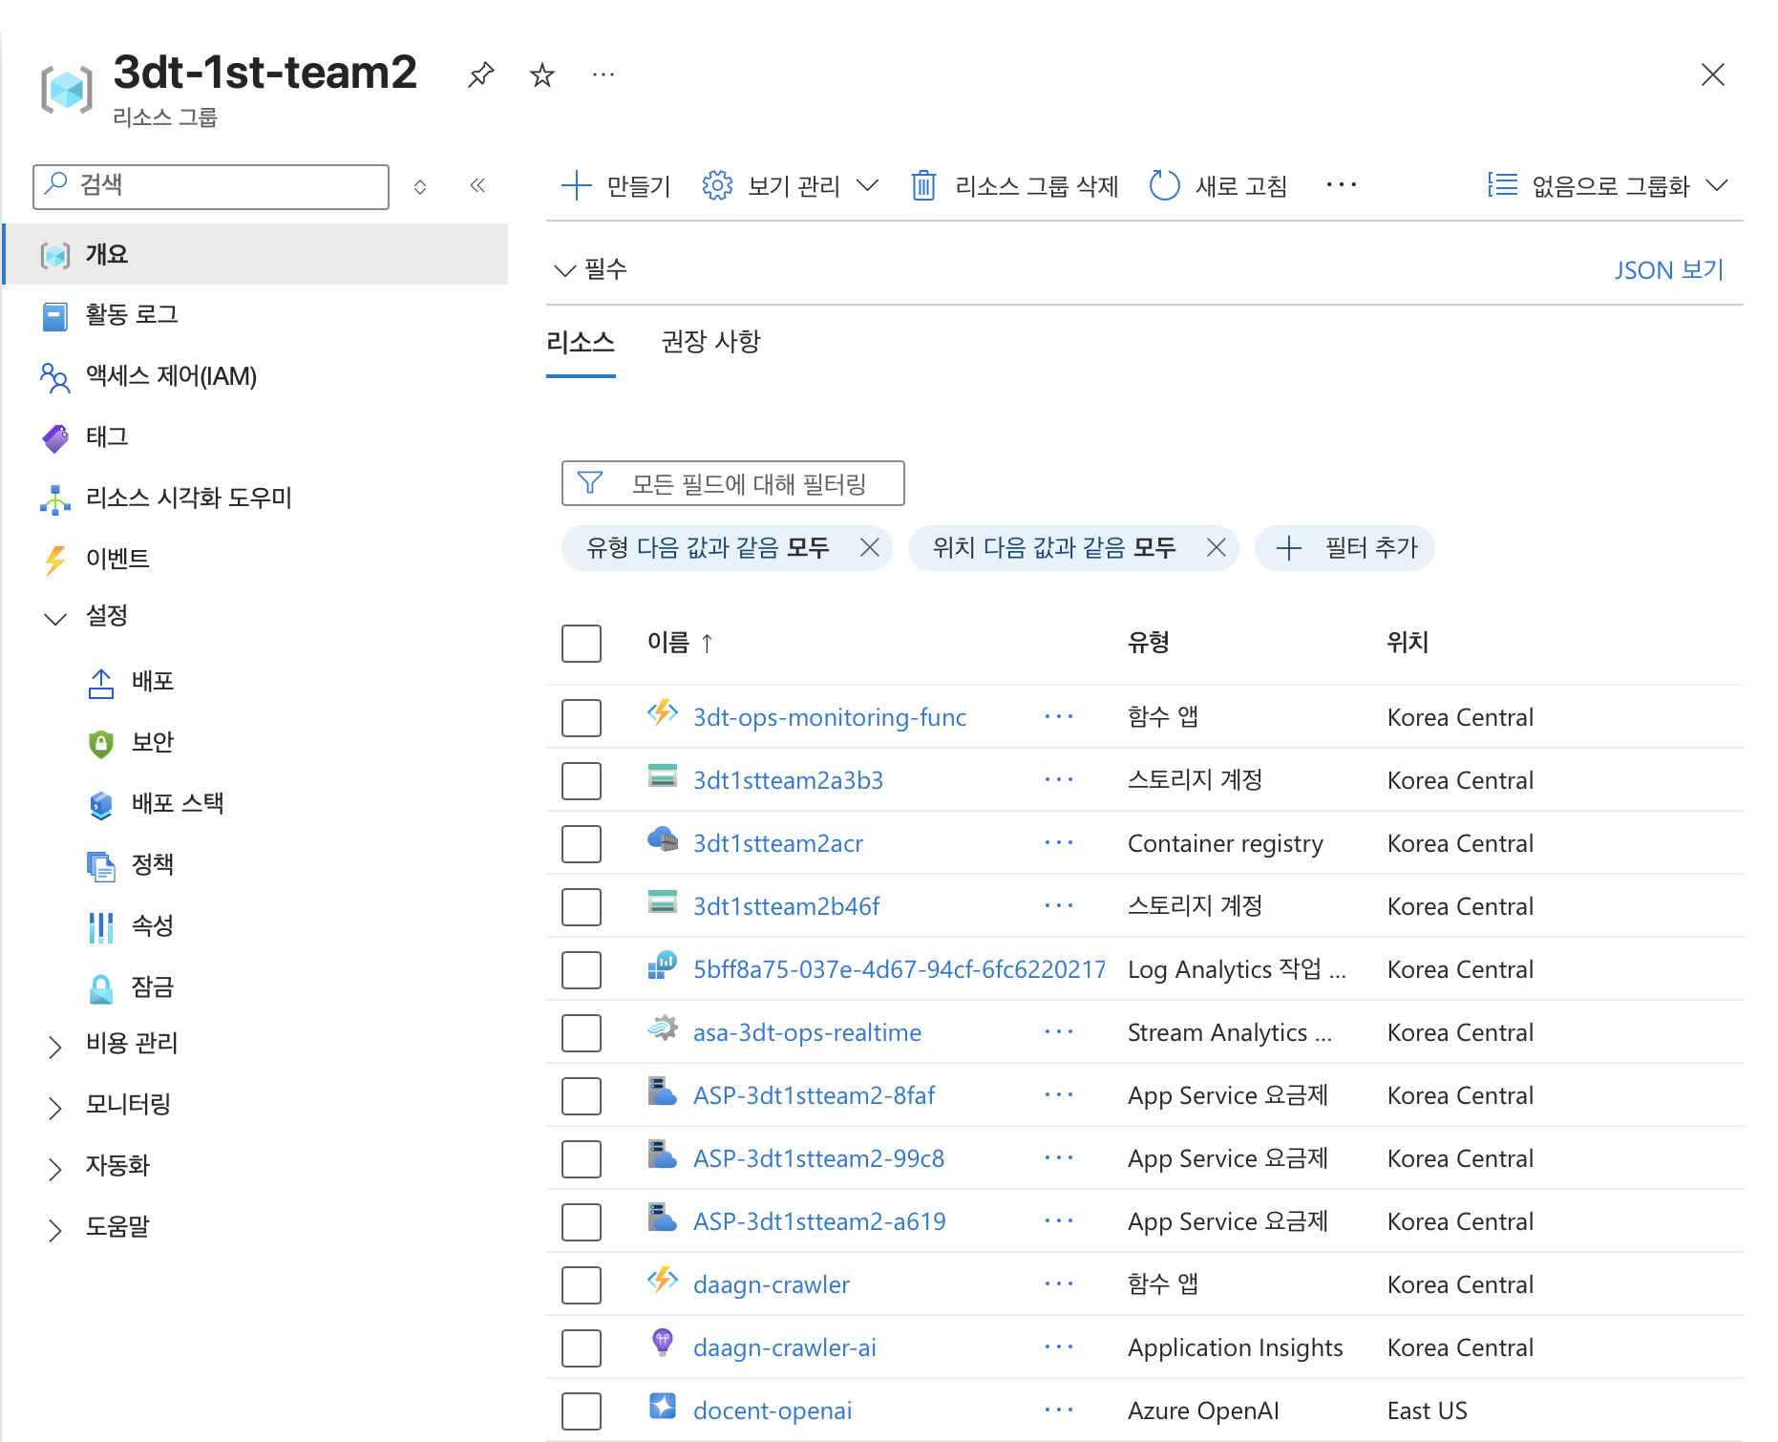The width and height of the screenshot is (1778, 1442).
Task: Open 개요 overview in sidebar
Action: coord(256,254)
